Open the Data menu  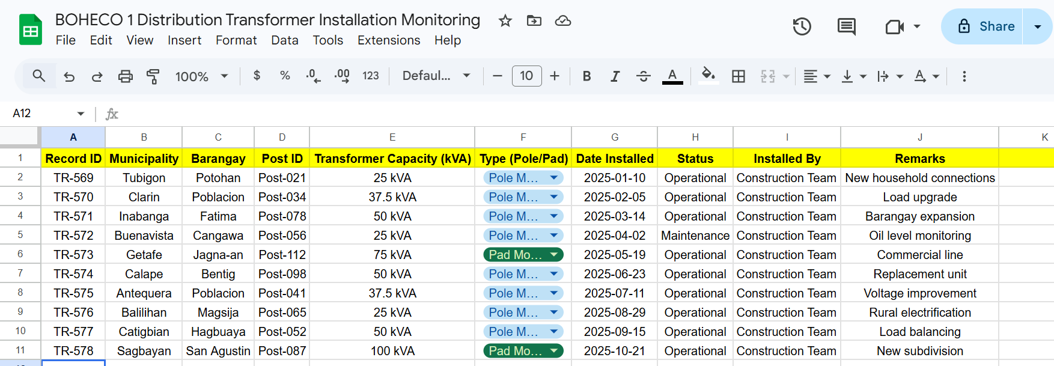coord(284,40)
